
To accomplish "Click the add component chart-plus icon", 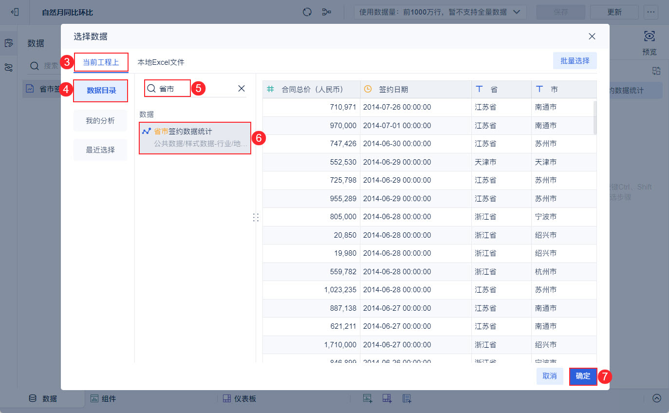I will coord(368,398).
